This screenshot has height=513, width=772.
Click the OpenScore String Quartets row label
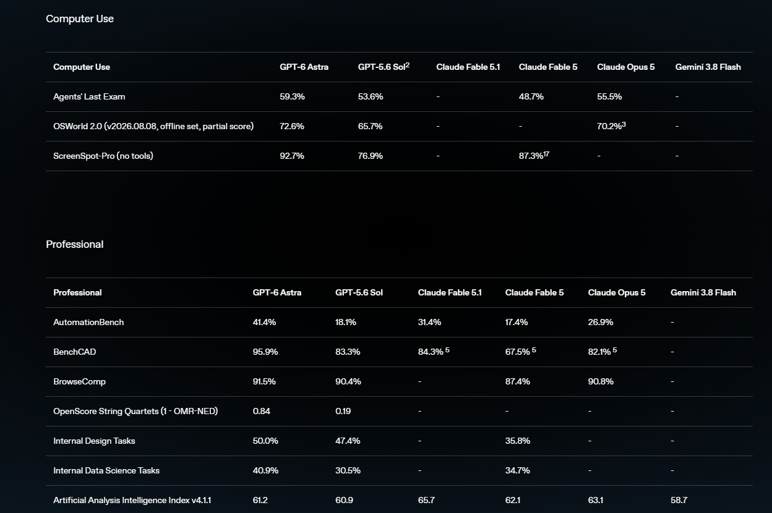coord(135,411)
